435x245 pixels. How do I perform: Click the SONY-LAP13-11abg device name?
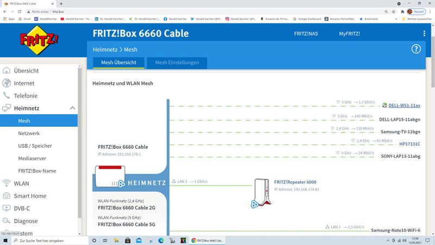coord(401,156)
